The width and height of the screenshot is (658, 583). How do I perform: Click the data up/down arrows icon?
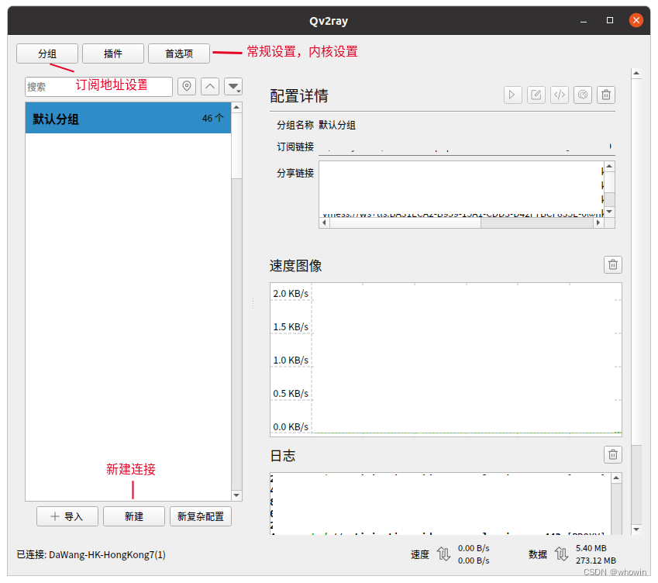tap(561, 554)
